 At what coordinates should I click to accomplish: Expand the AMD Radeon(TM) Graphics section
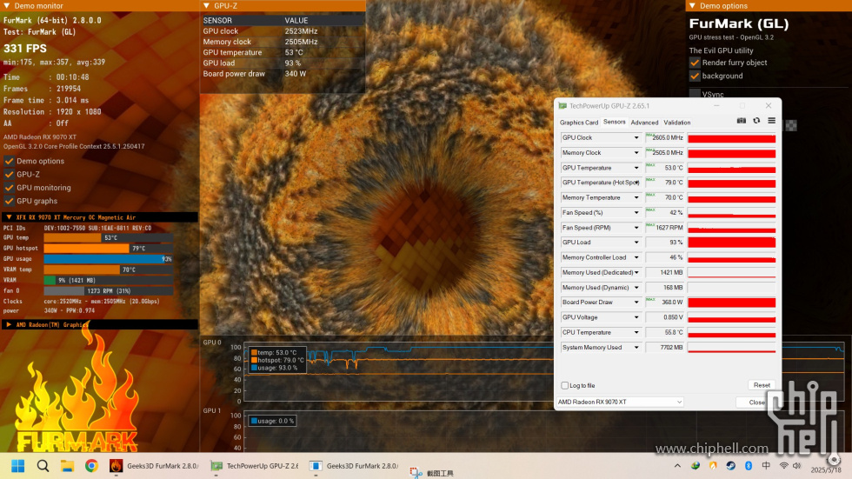coord(9,325)
